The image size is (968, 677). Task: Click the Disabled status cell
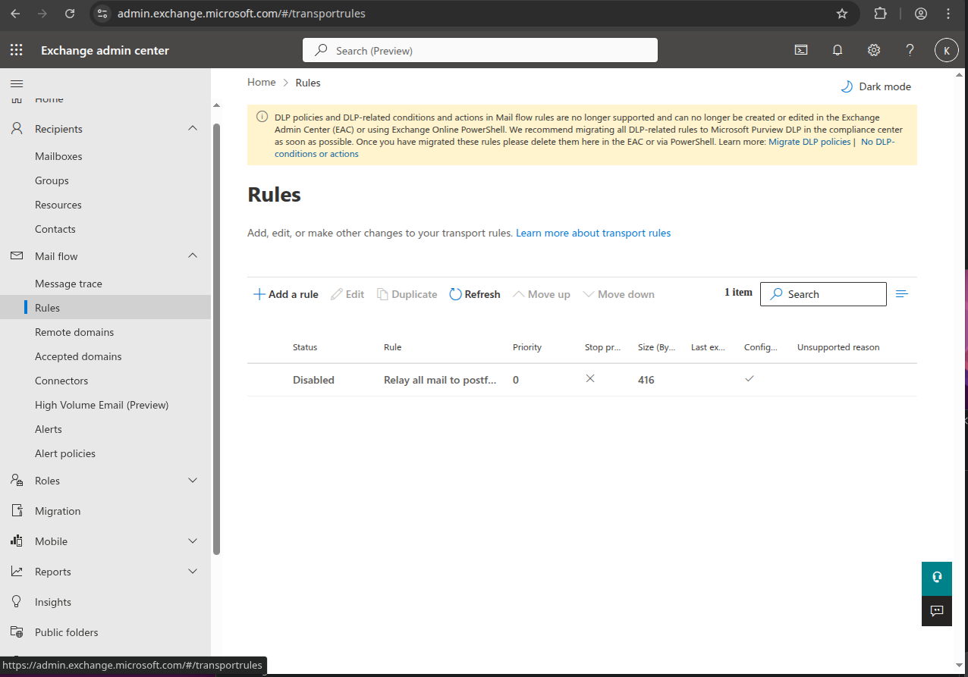pyautogui.click(x=313, y=380)
